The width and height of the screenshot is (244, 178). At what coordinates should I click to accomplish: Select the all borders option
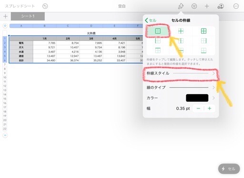coord(203,31)
